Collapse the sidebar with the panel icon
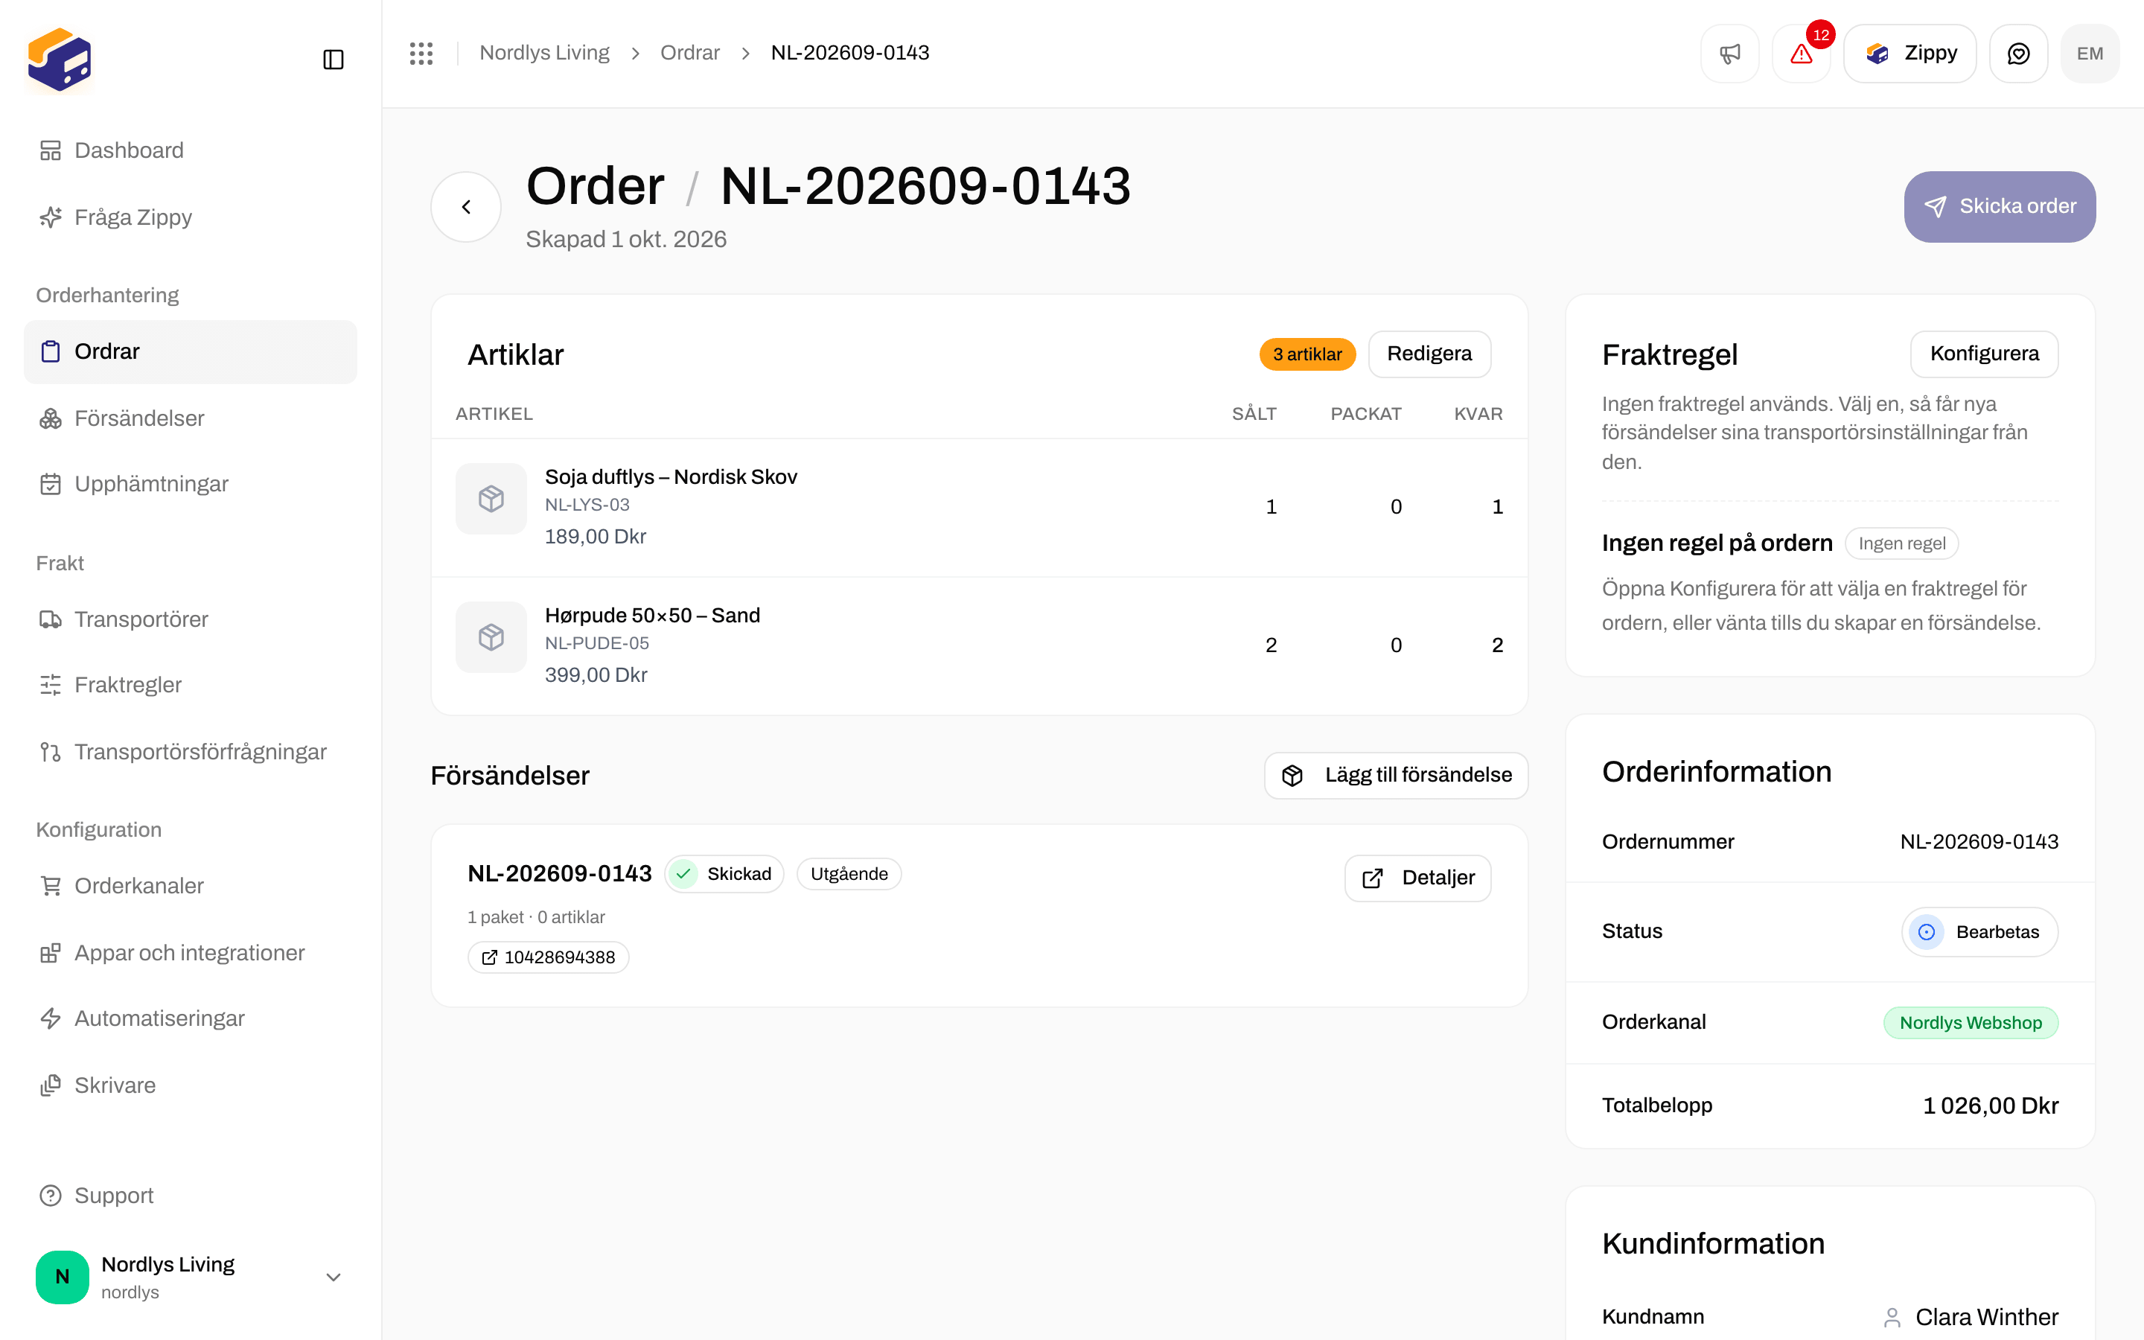Screen dimensions: 2144x1340 click(333, 60)
